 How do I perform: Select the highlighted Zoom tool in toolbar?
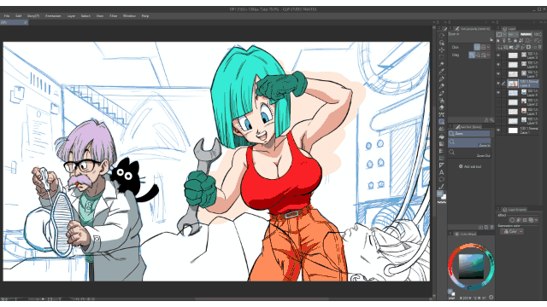click(x=442, y=122)
